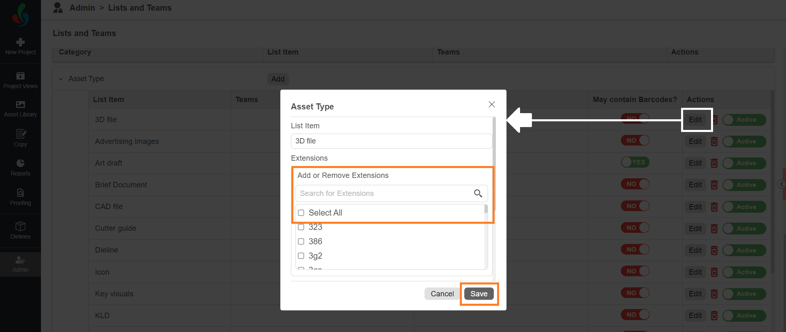Select the Admin sidebar item
Image resolution: width=786 pixels, height=332 pixels.
(20, 264)
